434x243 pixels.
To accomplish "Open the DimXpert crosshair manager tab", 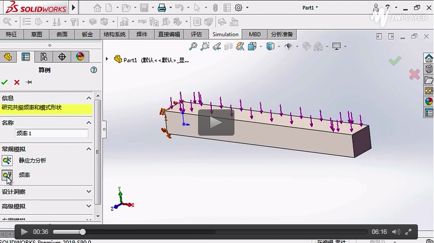I will coord(62,57).
